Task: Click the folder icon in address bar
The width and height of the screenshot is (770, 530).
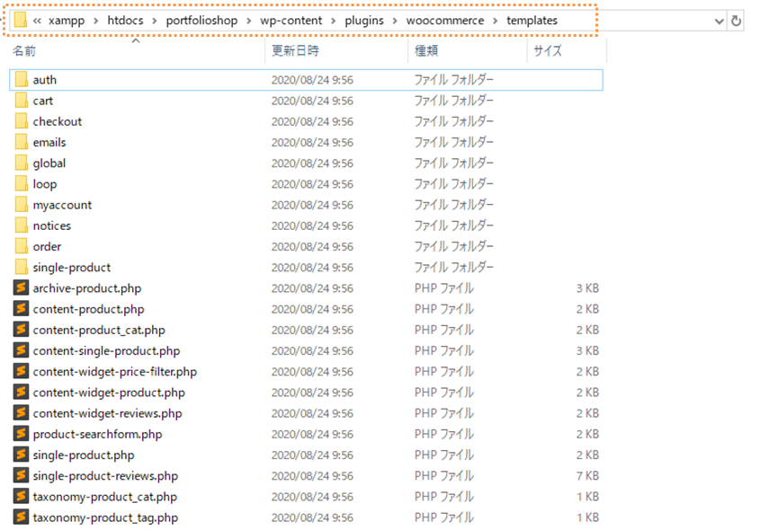Action: click(x=21, y=20)
